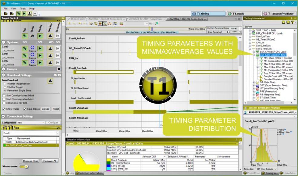Click the Link icon for Core0
The image size is (298, 176).
25,48
